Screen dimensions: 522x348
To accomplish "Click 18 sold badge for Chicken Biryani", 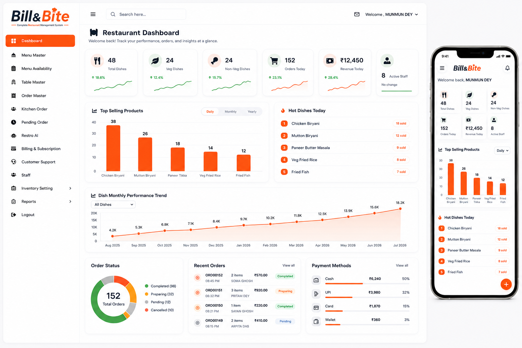I will coord(401,123).
